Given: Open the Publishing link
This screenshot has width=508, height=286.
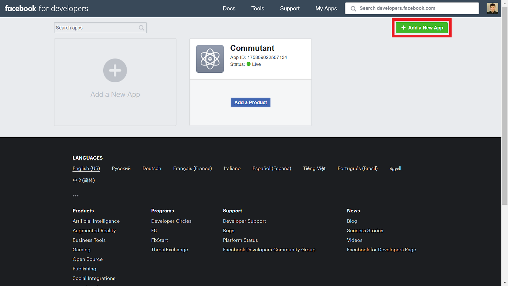Looking at the screenshot, I should (84, 269).
